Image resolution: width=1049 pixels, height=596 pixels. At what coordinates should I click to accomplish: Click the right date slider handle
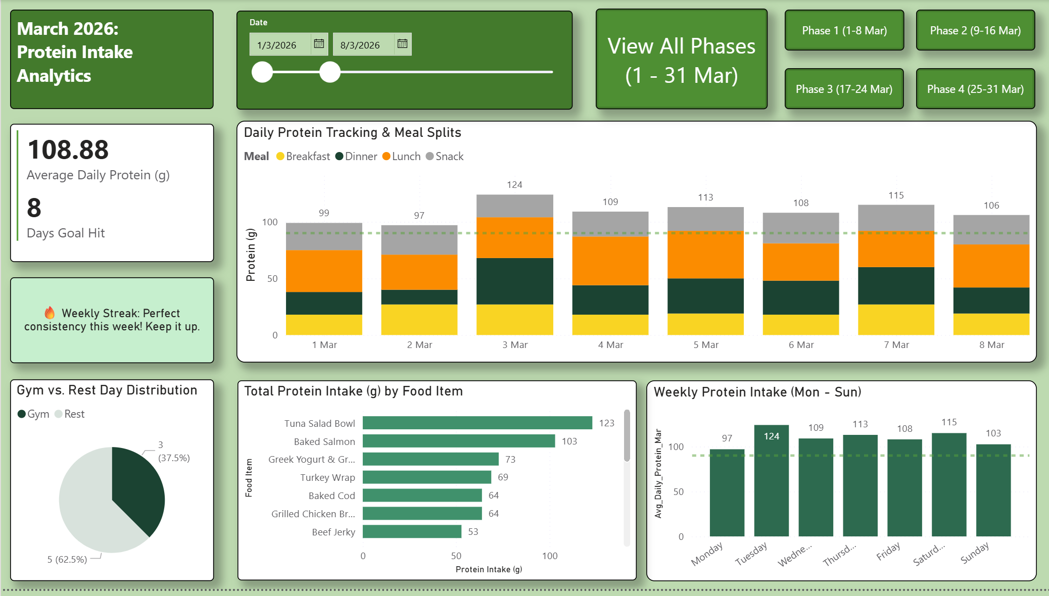[330, 72]
